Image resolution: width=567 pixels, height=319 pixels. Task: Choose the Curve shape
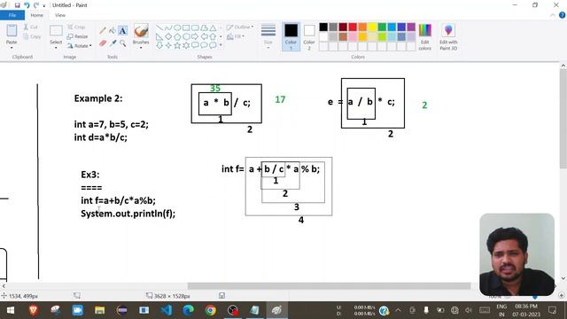click(168, 27)
